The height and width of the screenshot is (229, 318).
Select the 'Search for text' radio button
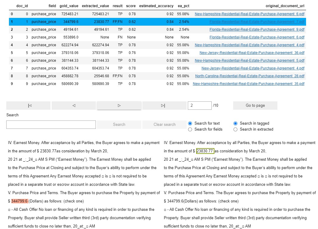point(190,123)
